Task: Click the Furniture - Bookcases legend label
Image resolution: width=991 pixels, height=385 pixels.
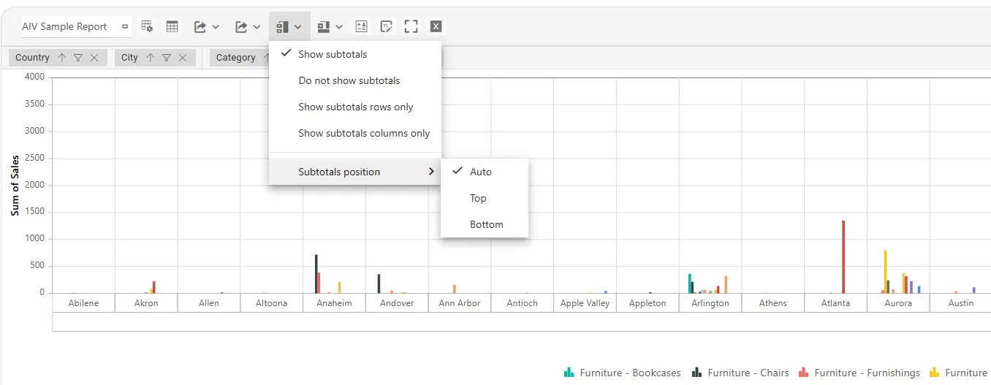Action: pyautogui.click(x=630, y=373)
